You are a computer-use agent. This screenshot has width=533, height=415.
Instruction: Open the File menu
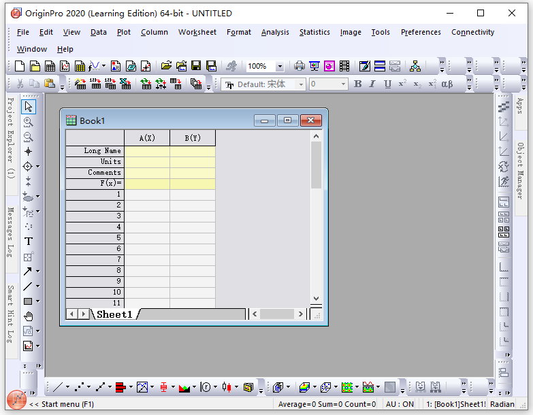pos(22,32)
